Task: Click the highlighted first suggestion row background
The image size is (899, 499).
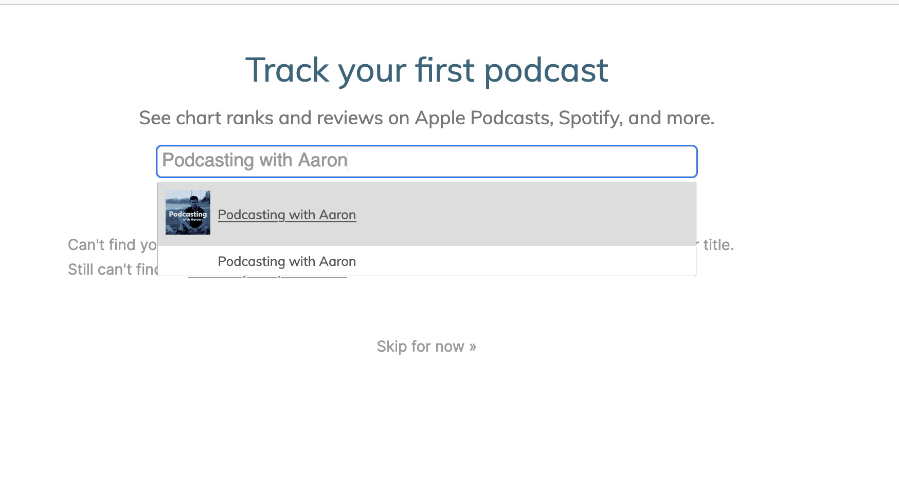Action: (x=514, y=214)
